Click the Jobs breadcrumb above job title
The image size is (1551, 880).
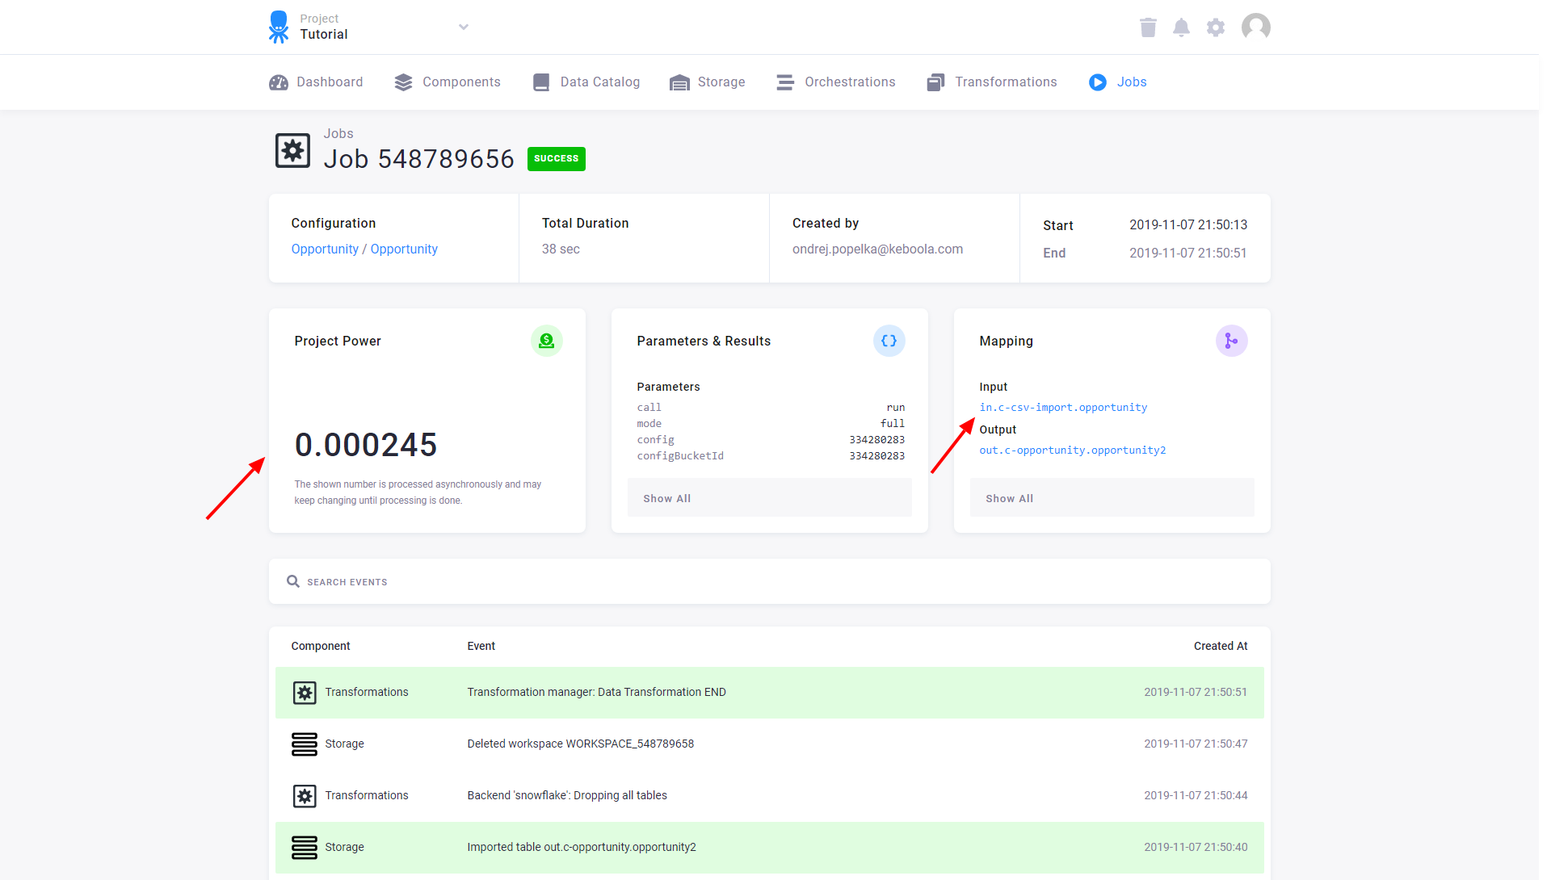coord(338,134)
